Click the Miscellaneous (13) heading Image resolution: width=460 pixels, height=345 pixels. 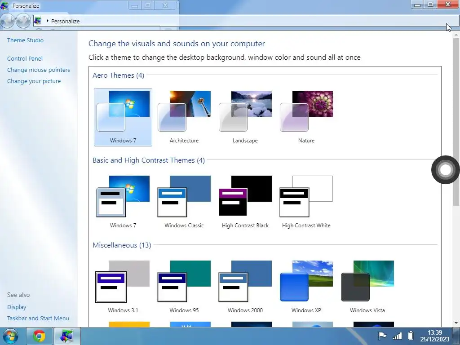pos(122,245)
